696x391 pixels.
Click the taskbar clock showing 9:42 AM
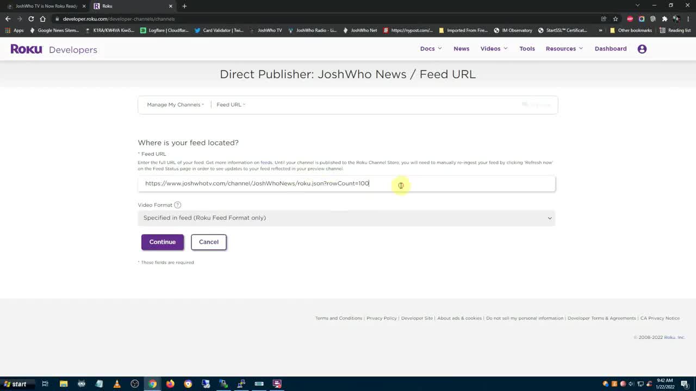point(665,384)
